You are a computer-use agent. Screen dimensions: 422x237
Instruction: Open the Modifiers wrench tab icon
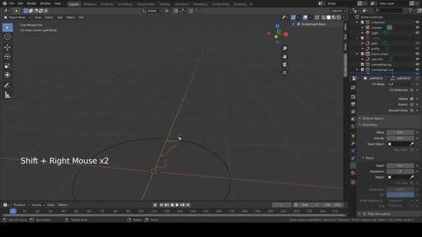click(x=353, y=144)
